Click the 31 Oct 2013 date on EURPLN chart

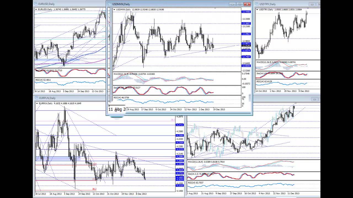(113, 194)
